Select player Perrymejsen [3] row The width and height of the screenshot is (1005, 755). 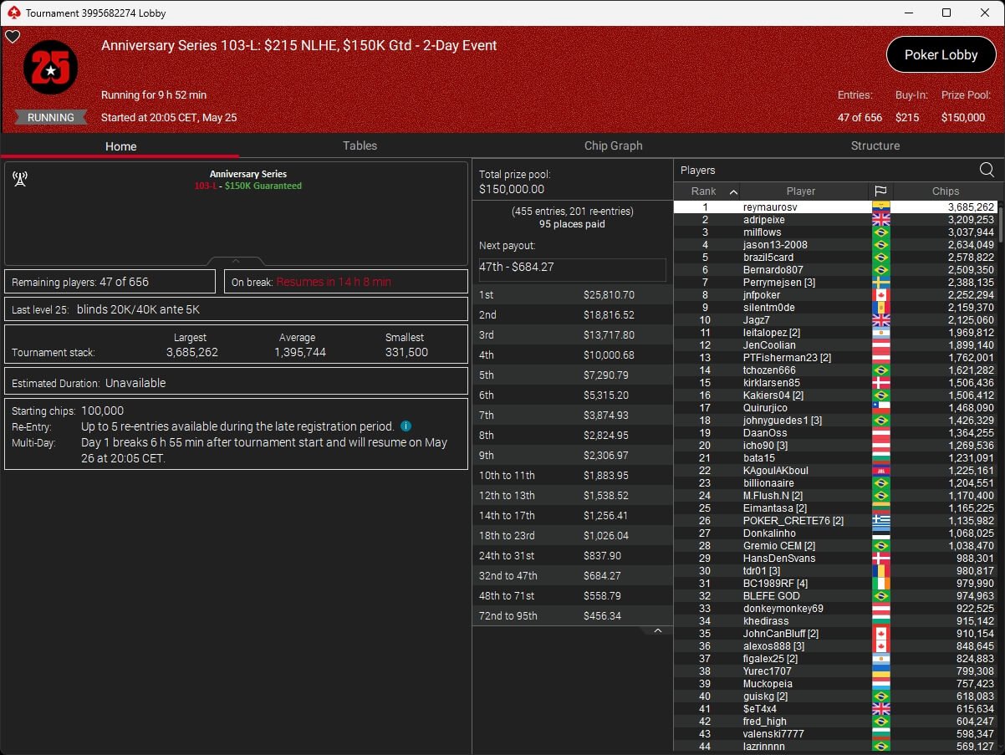836,283
